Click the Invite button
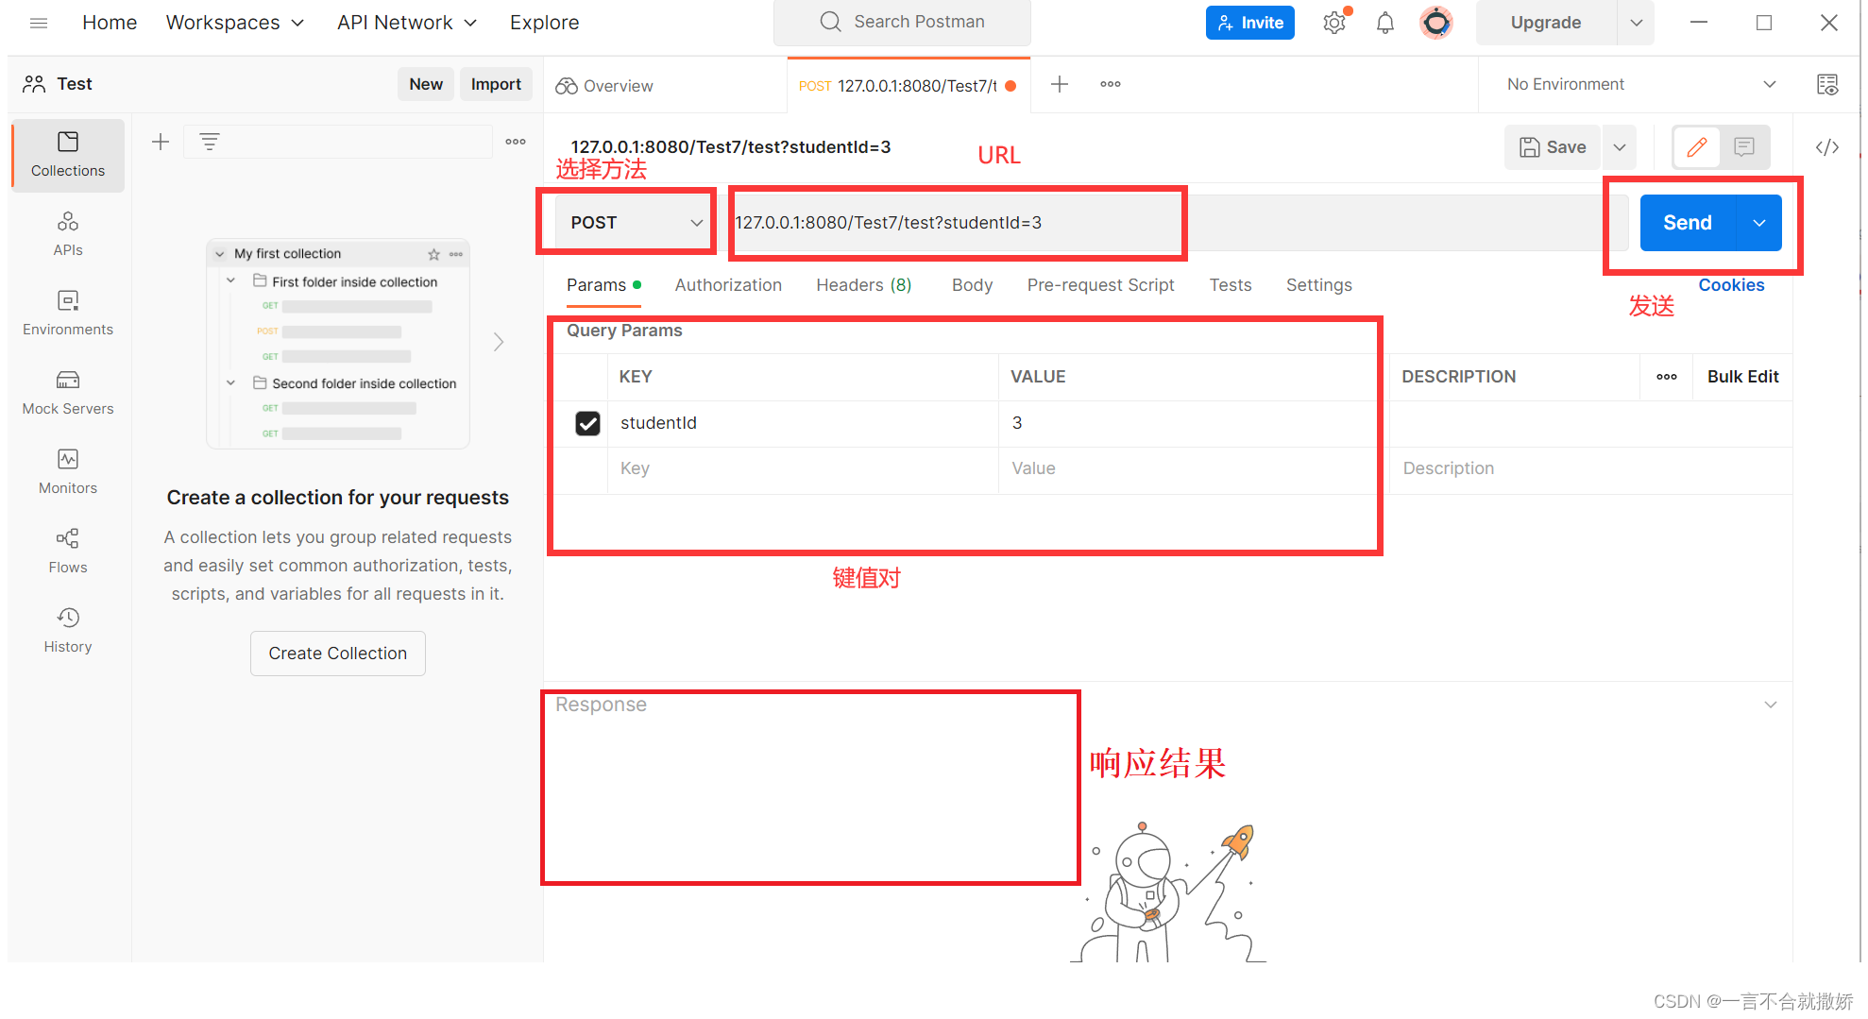 tap(1250, 23)
